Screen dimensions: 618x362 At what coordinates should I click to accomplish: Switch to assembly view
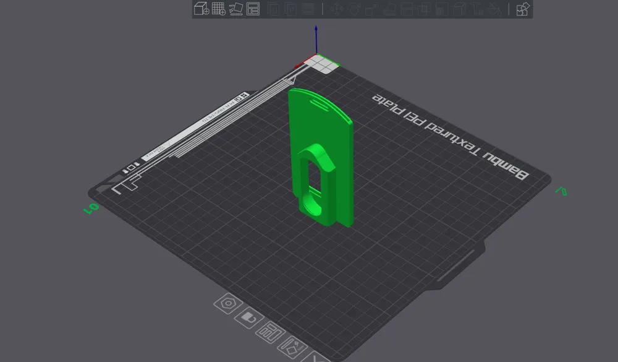tap(522, 8)
